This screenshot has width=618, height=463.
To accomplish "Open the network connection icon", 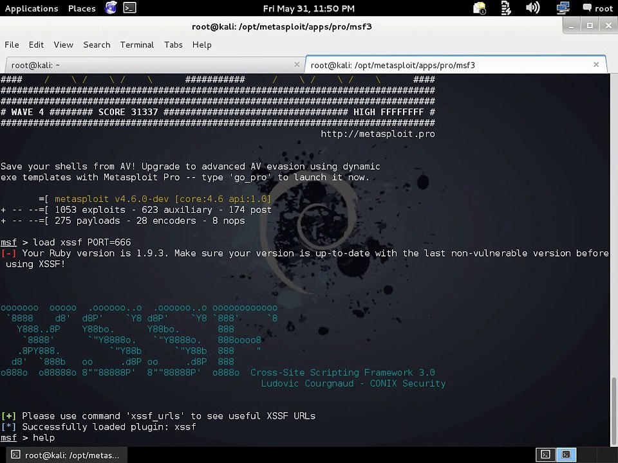I will [x=563, y=8].
